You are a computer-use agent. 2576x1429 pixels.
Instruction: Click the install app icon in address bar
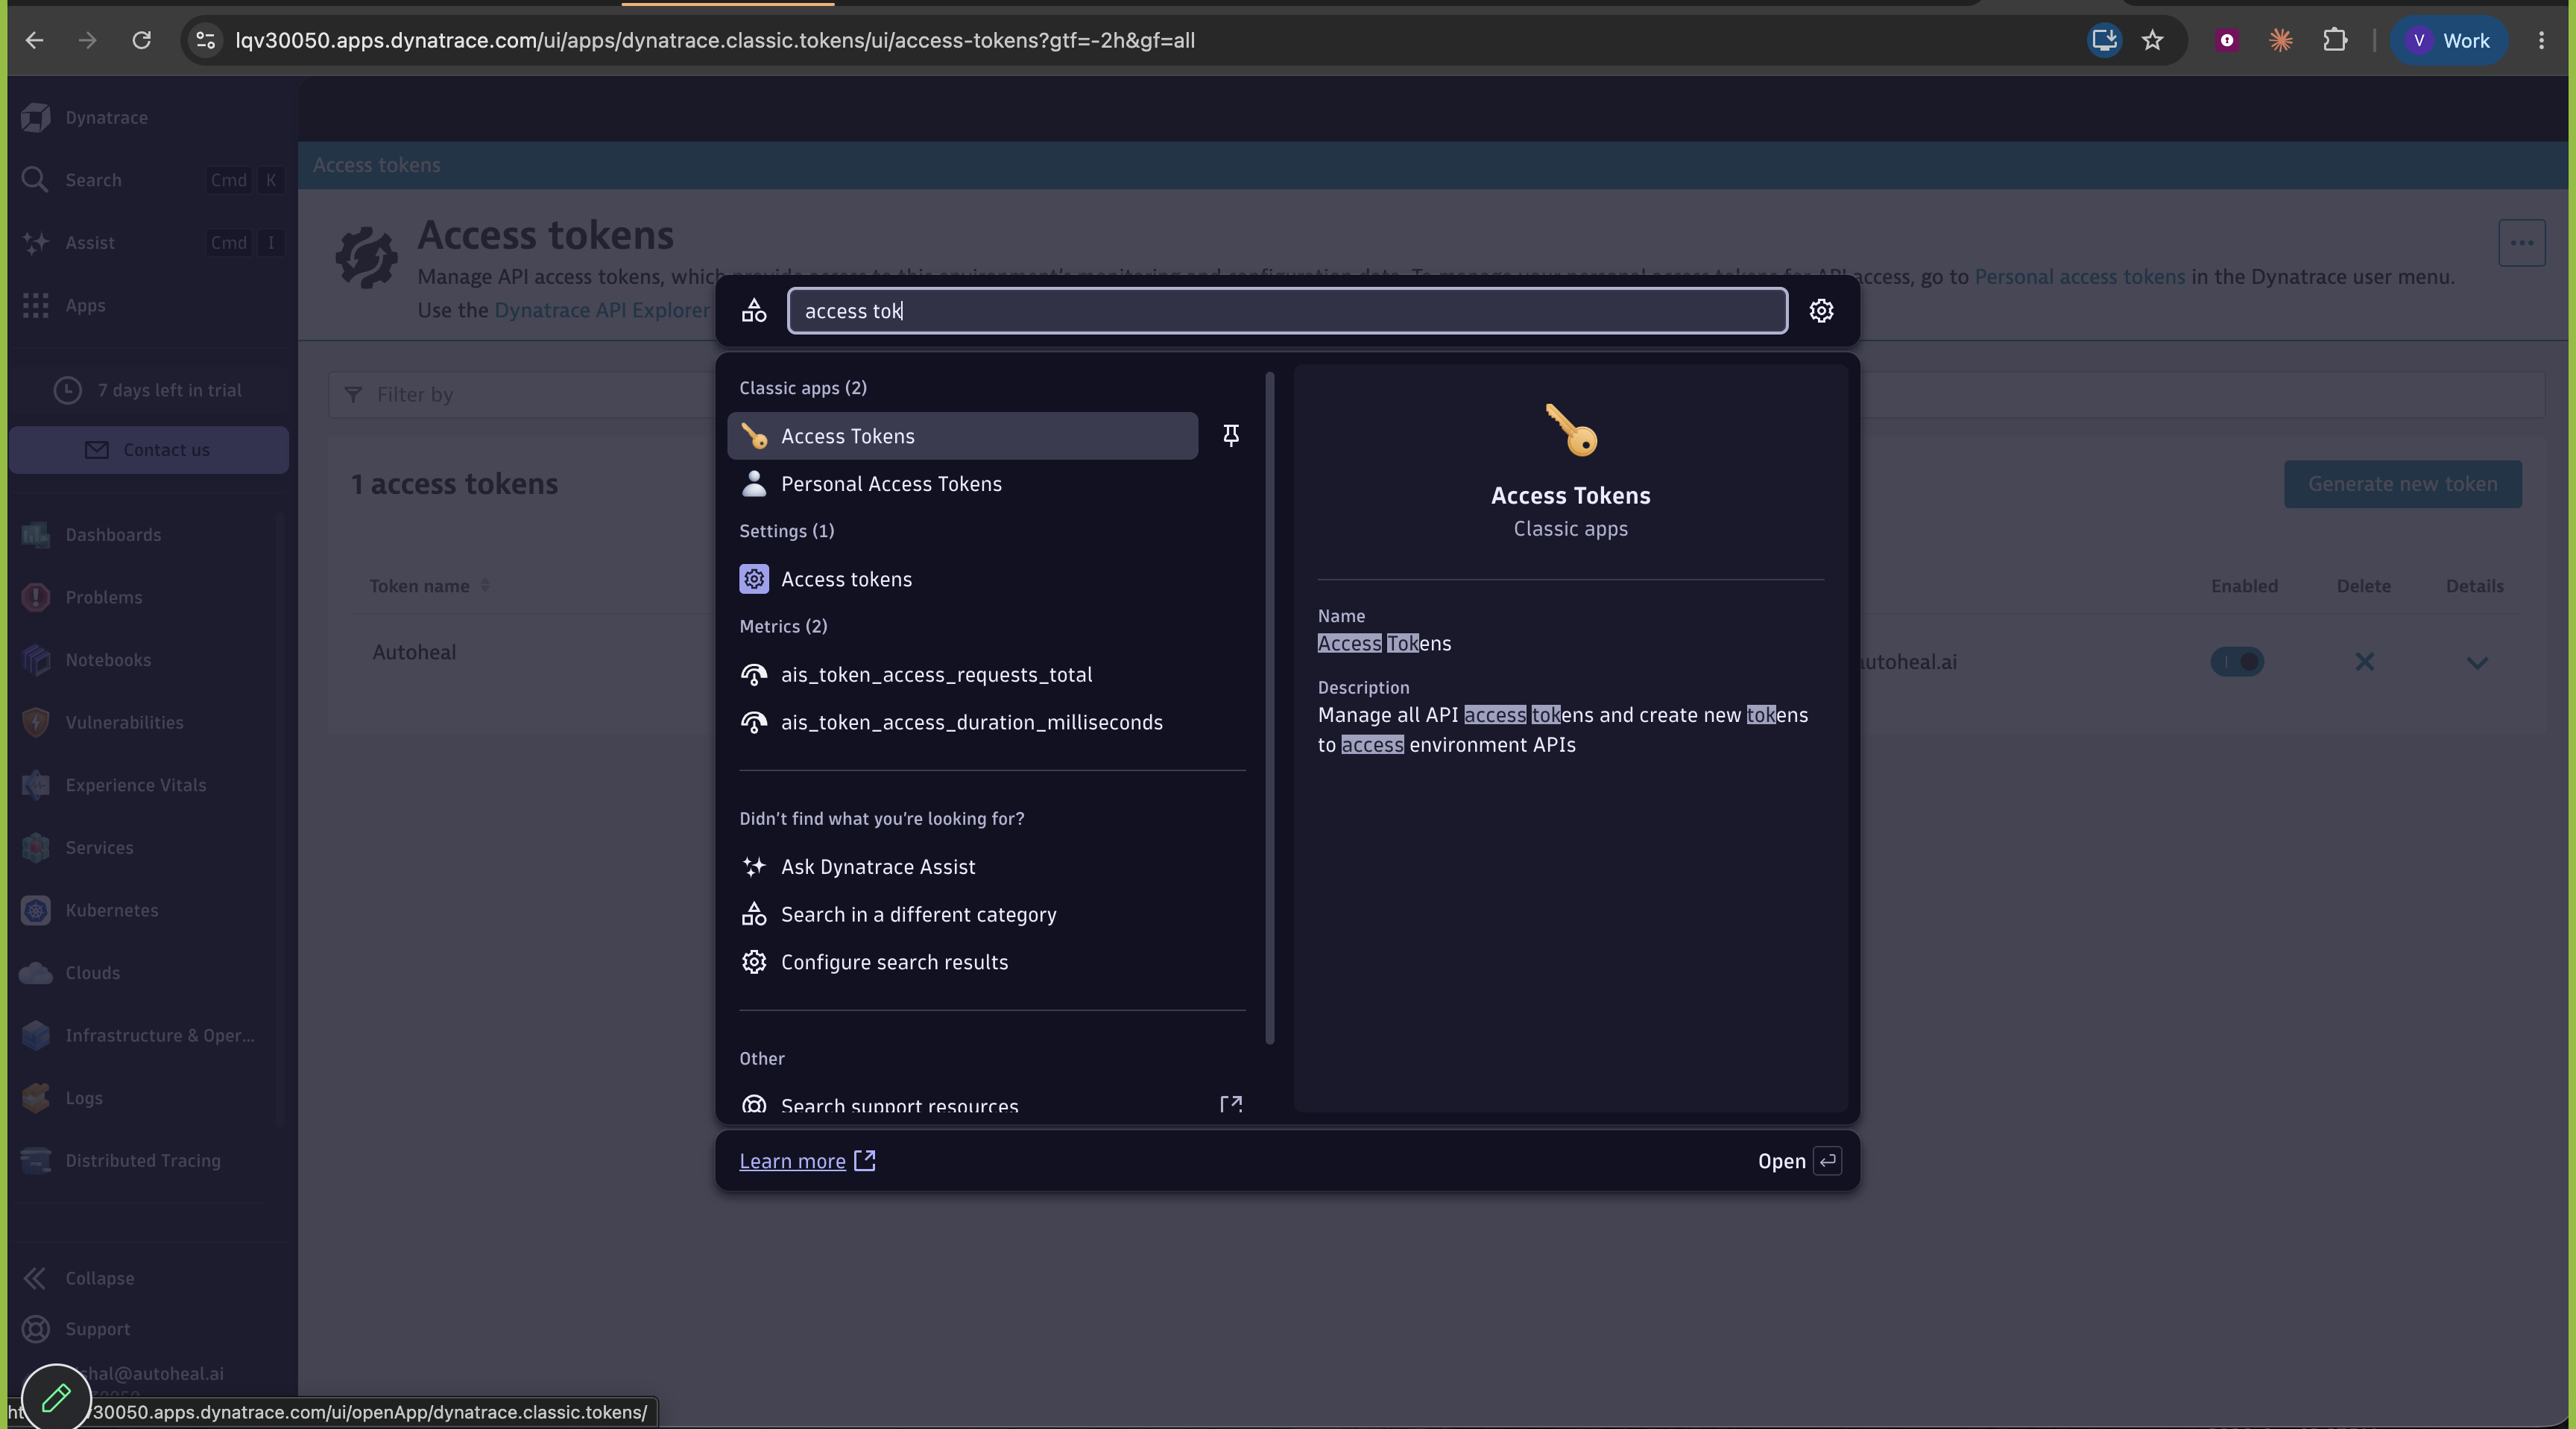tap(2104, 41)
